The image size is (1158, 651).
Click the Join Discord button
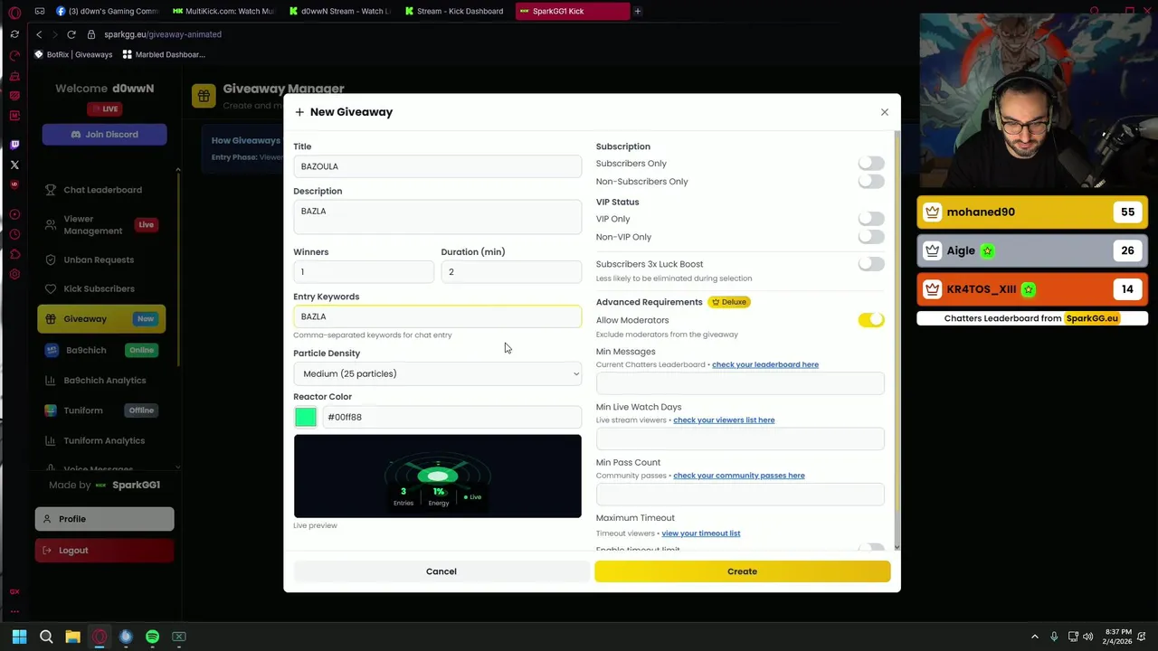tap(104, 135)
